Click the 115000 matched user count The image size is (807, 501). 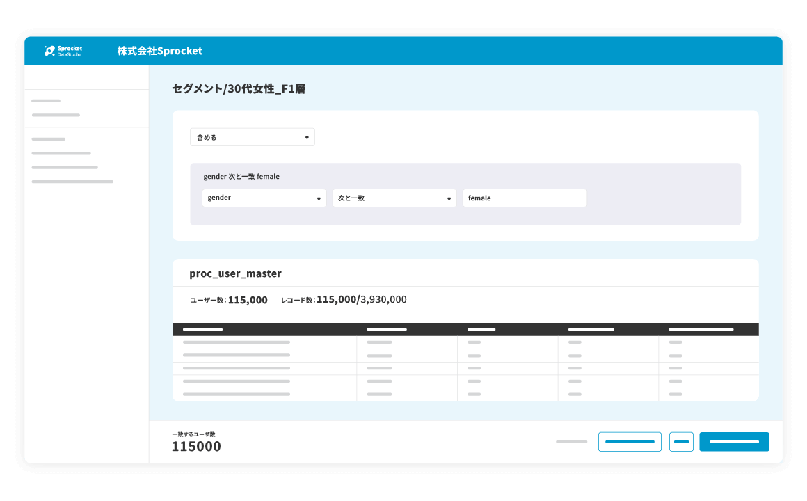click(x=196, y=447)
